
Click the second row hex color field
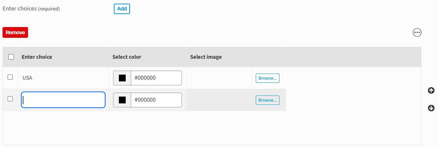pyautogui.click(x=156, y=100)
